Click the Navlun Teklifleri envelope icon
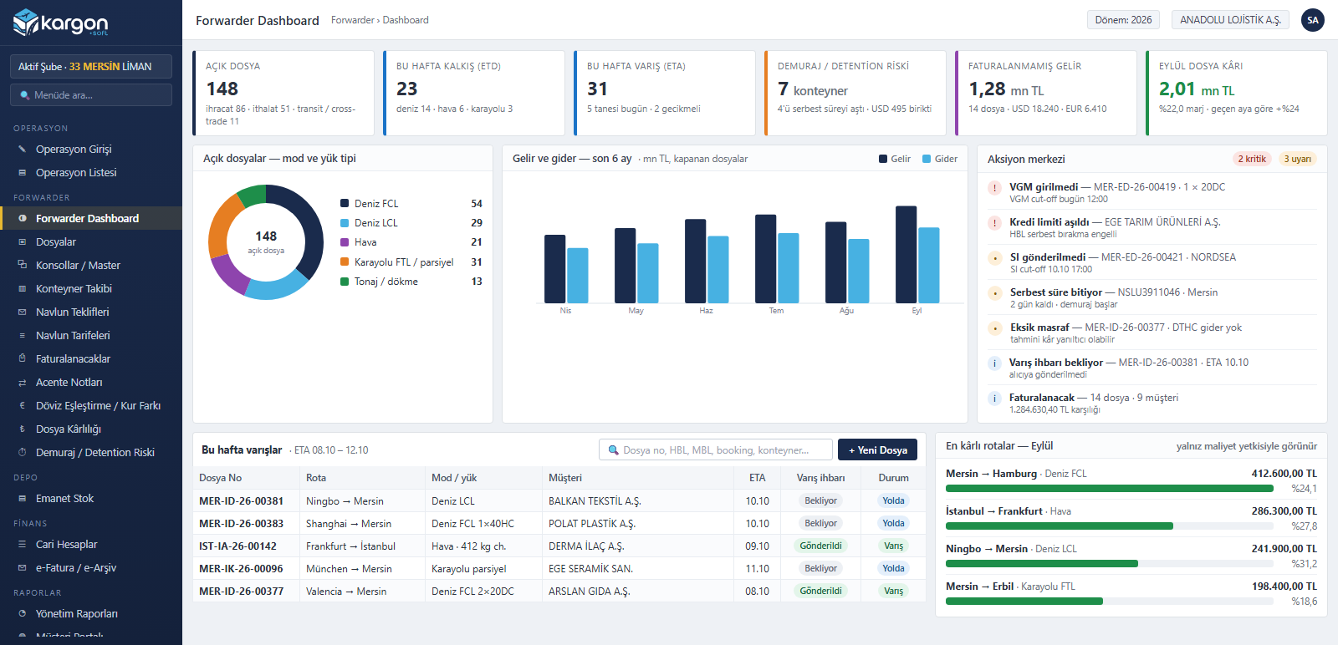 click(23, 312)
